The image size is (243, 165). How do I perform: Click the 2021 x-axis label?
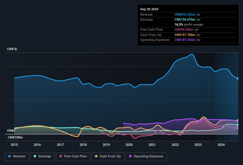click(x=152, y=145)
